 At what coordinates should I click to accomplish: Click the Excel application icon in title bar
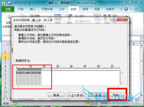click(x=3, y=3)
